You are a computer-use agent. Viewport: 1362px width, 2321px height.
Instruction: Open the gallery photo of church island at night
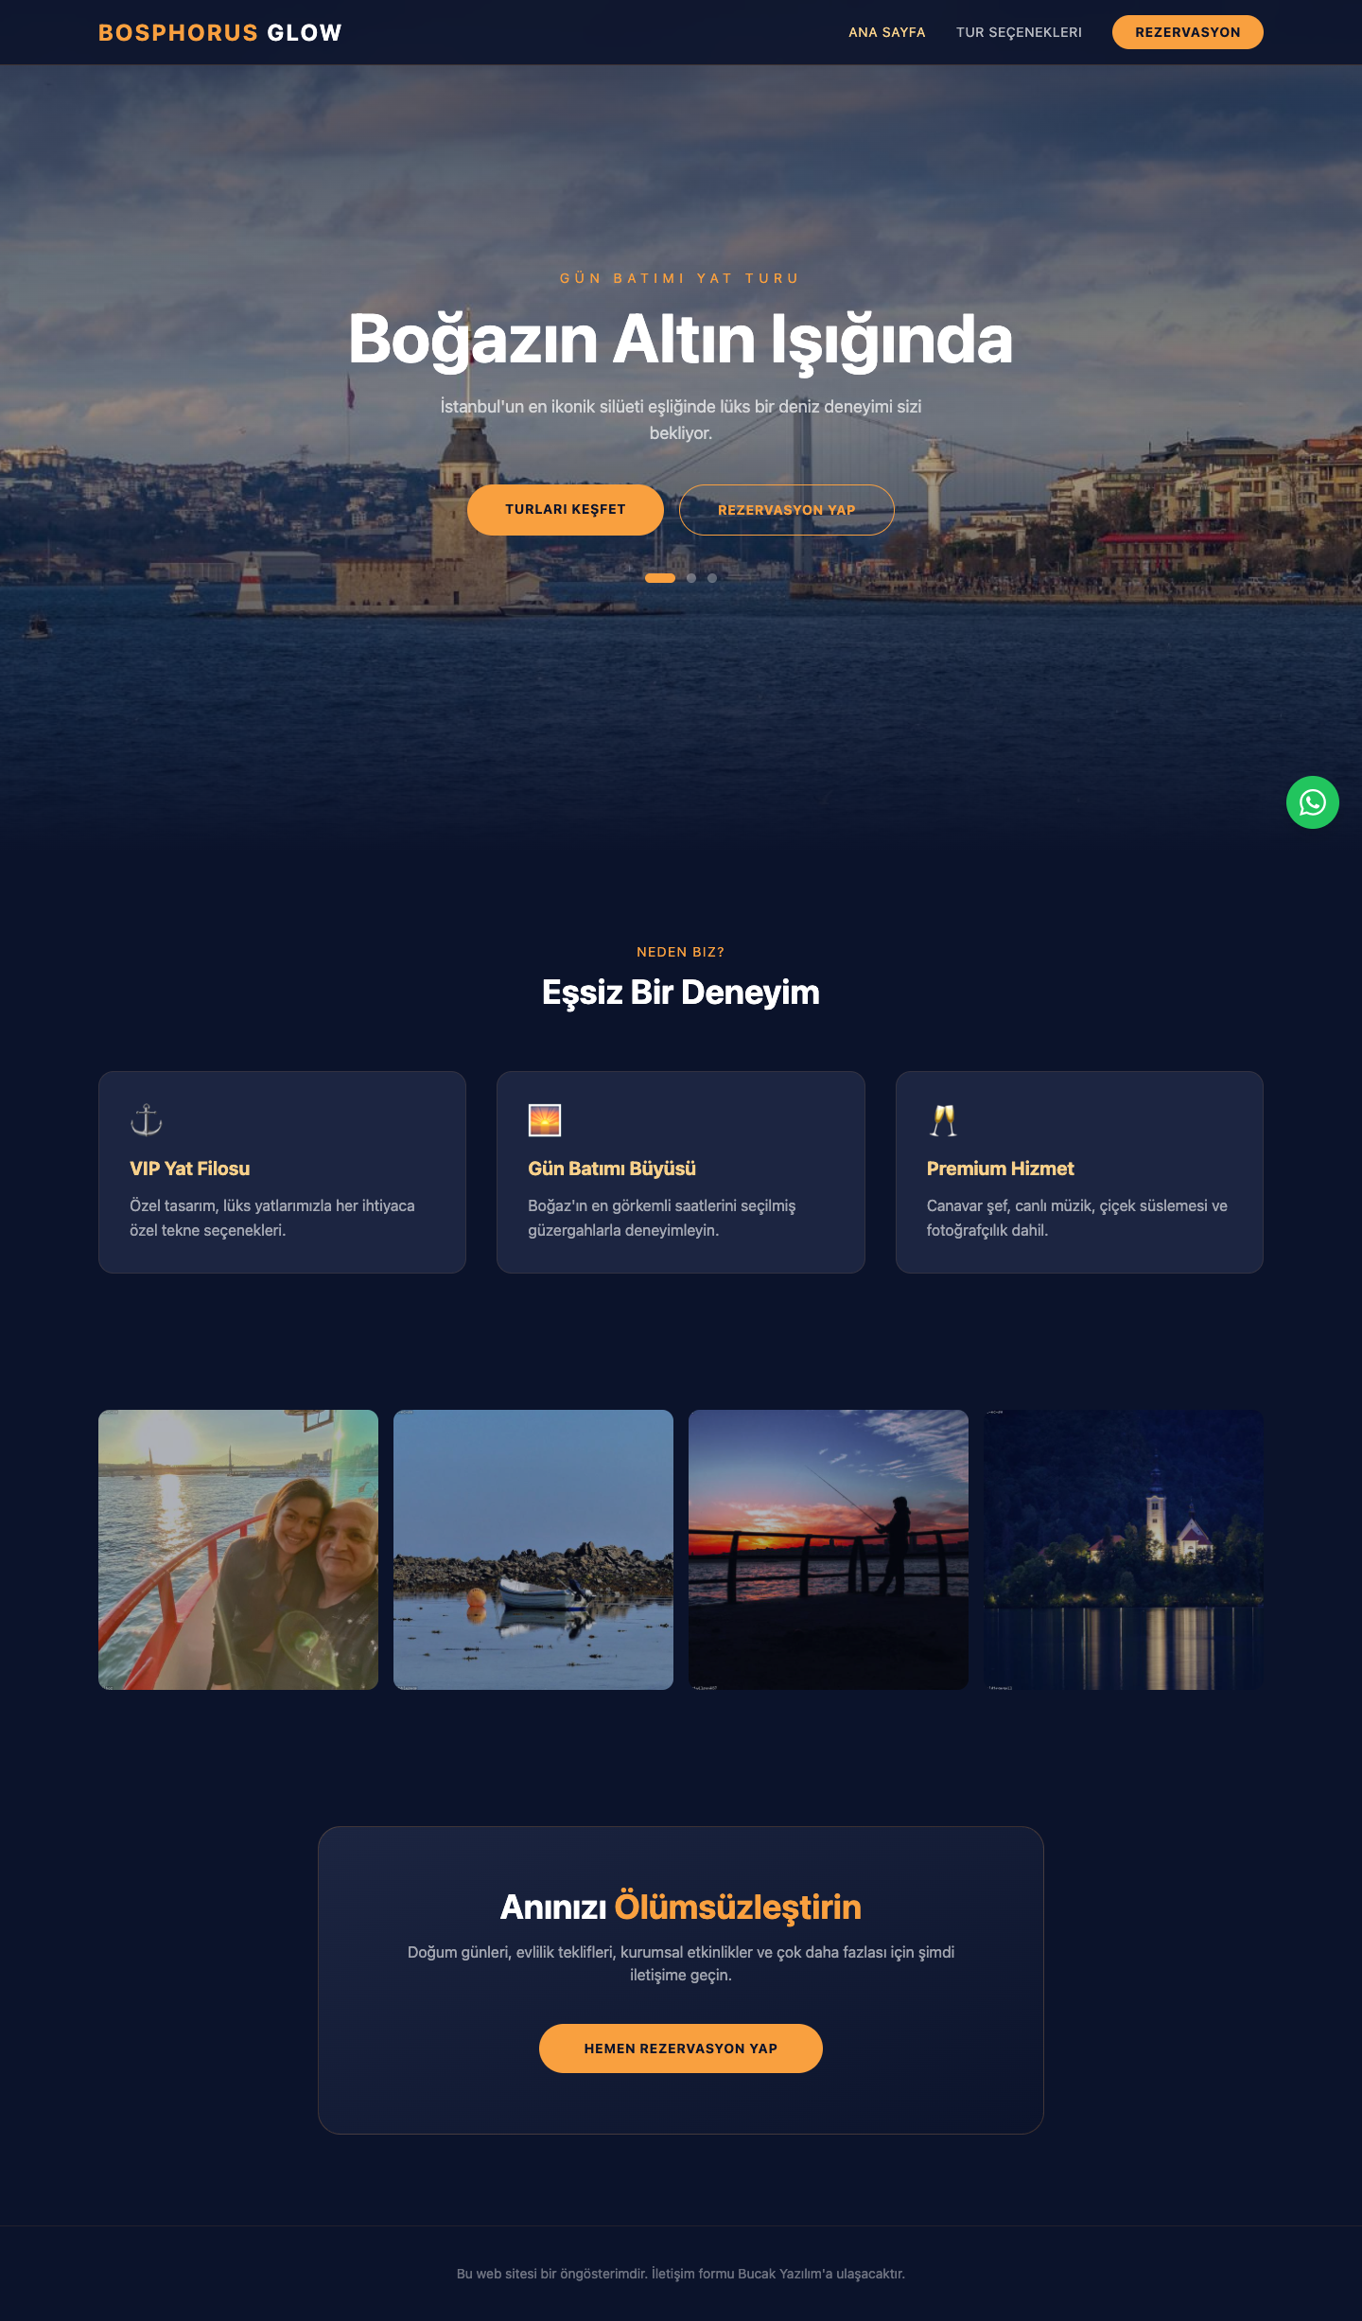point(1124,1550)
